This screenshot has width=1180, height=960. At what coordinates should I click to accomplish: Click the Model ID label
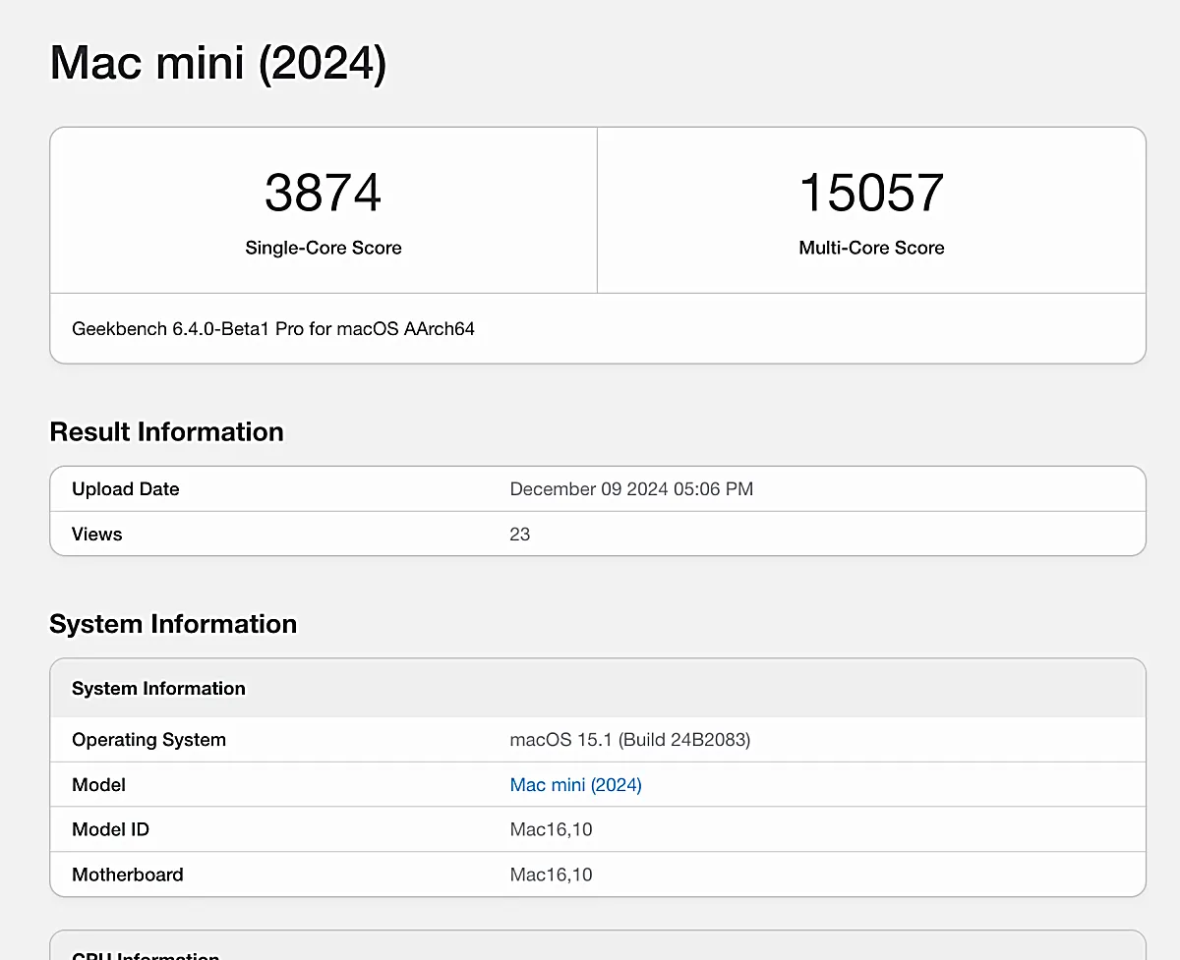(110, 830)
